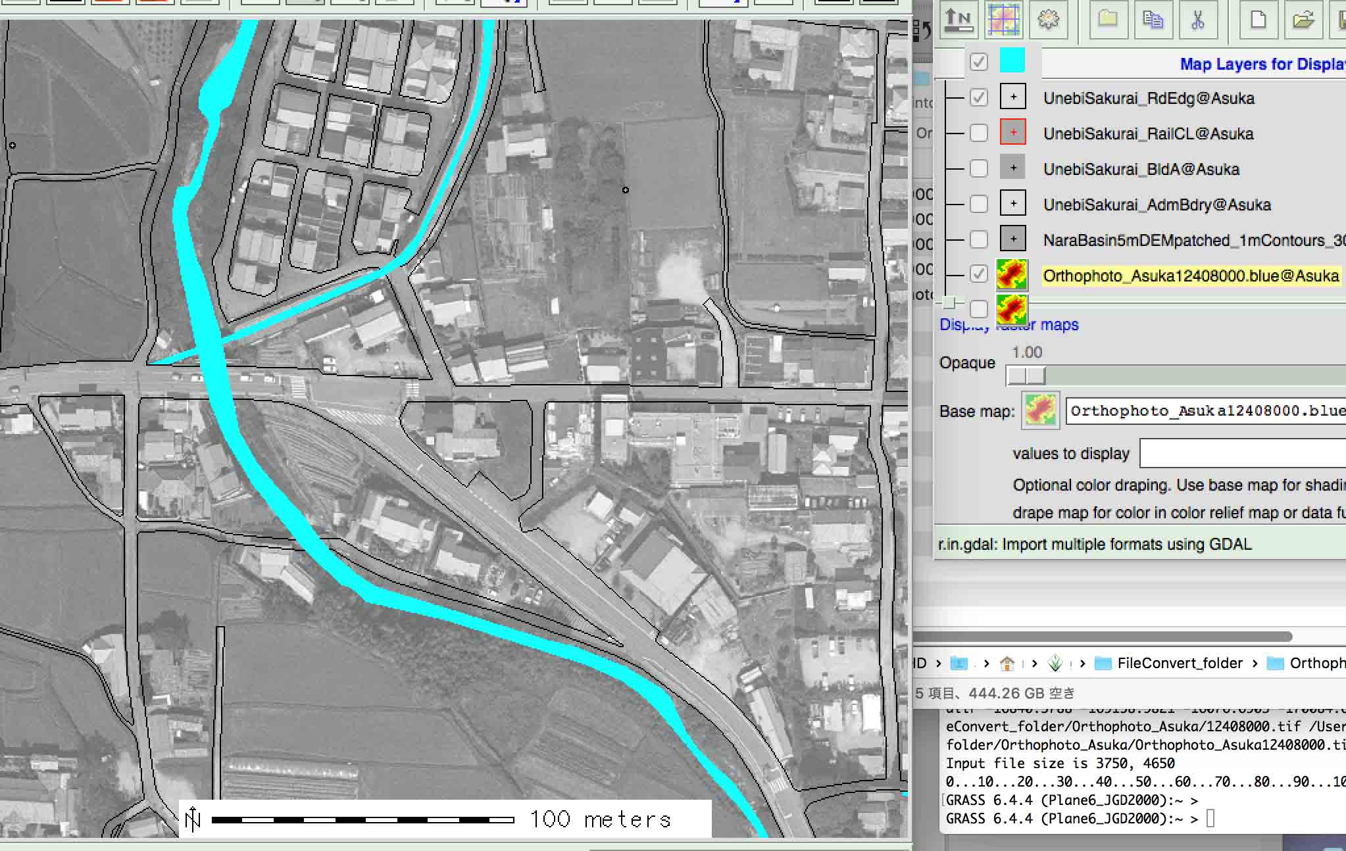The height and width of the screenshot is (851, 1346).
Task: Add a grid layer from the toolbar
Action: click(x=1003, y=19)
